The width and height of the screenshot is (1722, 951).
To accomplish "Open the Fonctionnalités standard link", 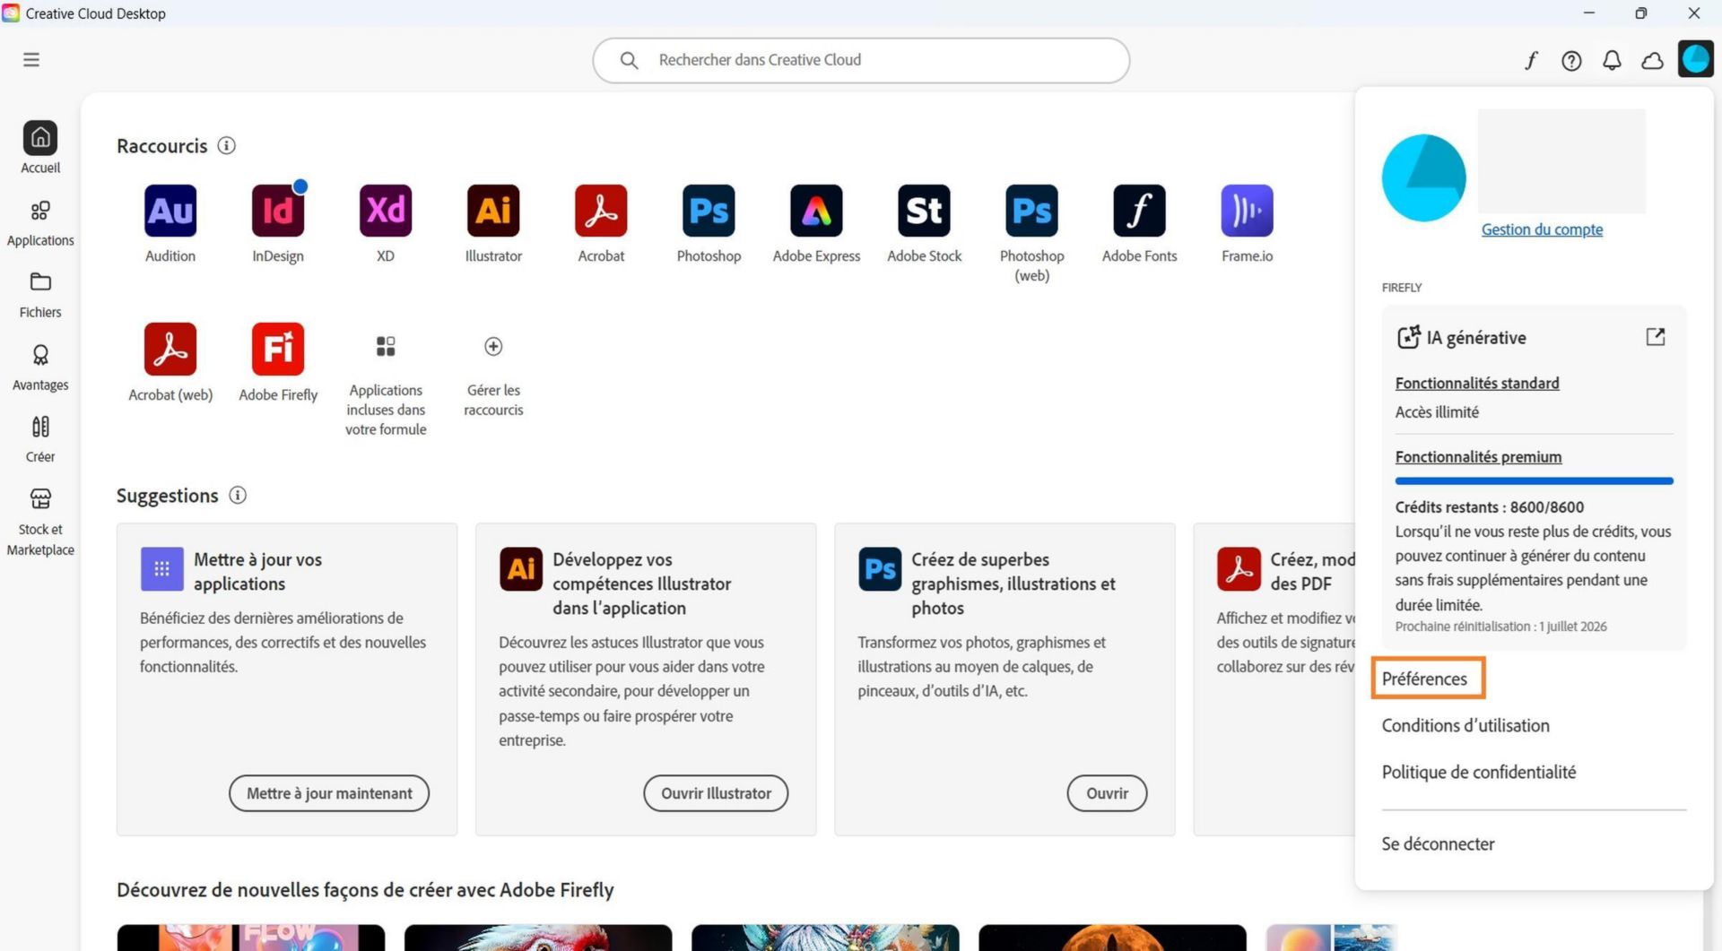I will click(x=1477, y=383).
